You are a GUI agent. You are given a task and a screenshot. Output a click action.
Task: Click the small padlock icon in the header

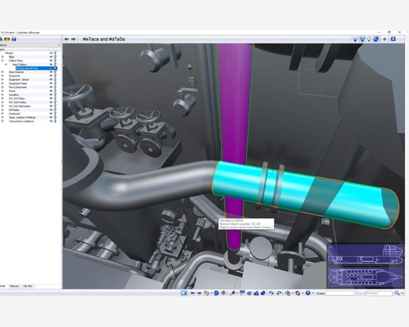coord(385,39)
